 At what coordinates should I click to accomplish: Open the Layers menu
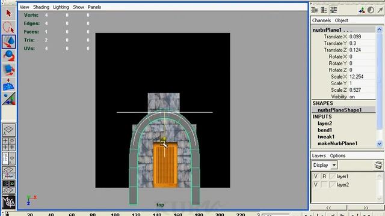tap(319, 156)
